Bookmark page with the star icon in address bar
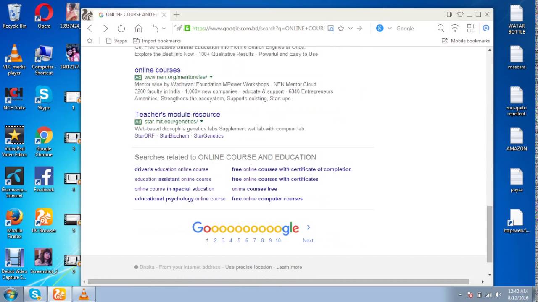 [x=341, y=28]
